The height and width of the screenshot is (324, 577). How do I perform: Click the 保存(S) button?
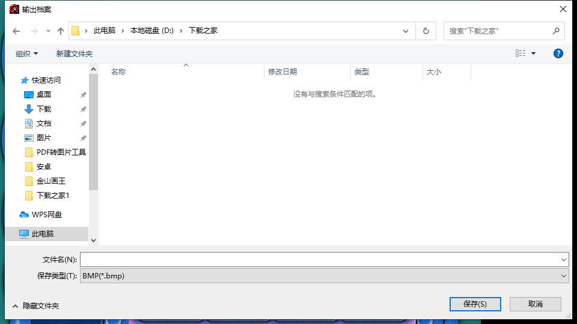click(x=475, y=304)
